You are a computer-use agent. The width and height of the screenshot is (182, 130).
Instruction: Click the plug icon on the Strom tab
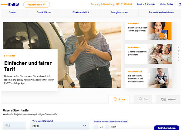[x=115, y=99]
